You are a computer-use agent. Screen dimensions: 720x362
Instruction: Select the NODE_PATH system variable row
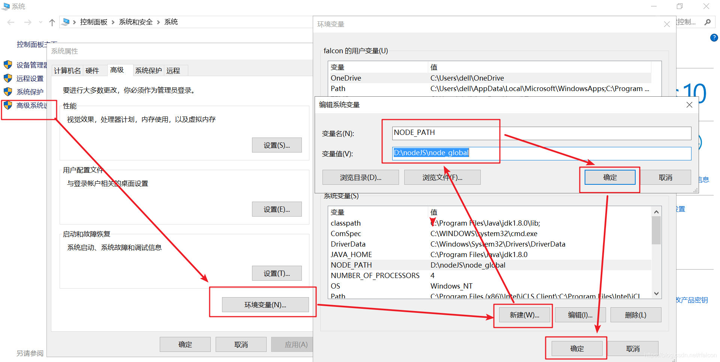pyautogui.click(x=490, y=265)
